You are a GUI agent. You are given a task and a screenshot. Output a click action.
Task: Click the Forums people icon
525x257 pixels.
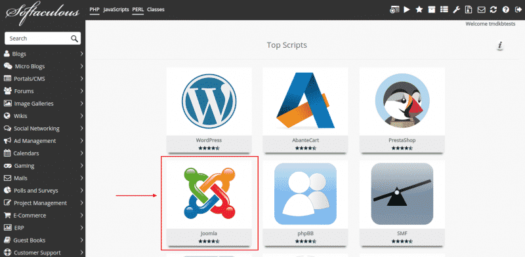(8, 91)
